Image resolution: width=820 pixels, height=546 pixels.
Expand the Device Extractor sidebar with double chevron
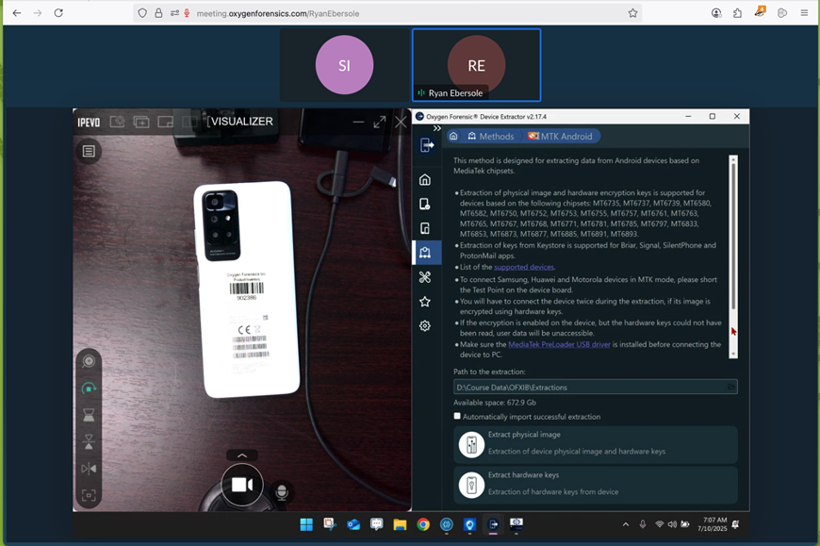(436, 129)
